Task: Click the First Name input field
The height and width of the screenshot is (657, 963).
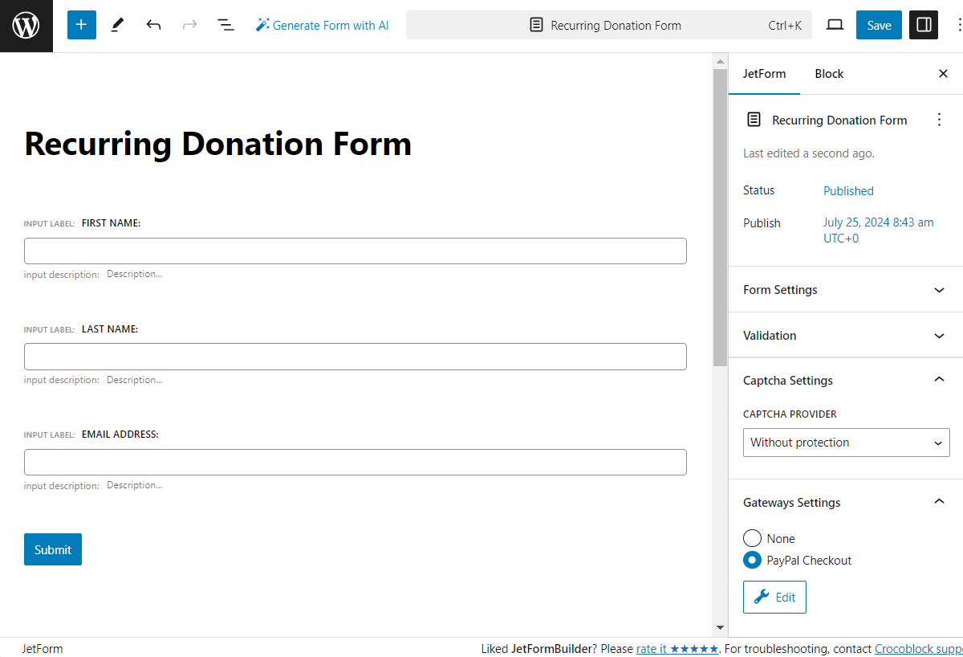Action: (x=356, y=251)
